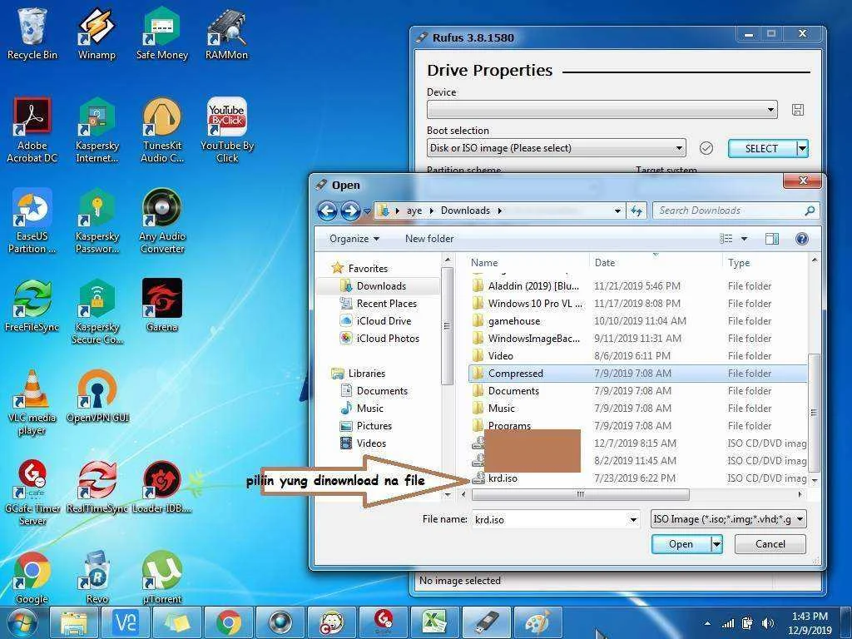Open the view options dropdown arrow
This screenshot has width=852, height=639.
(744, 239)
